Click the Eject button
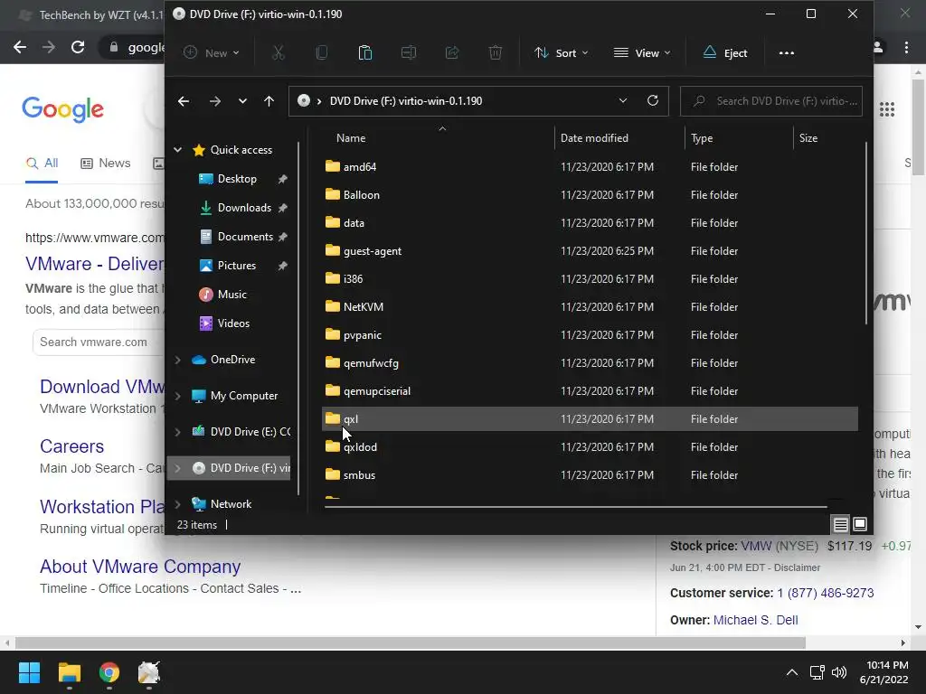 coord(725,53)
